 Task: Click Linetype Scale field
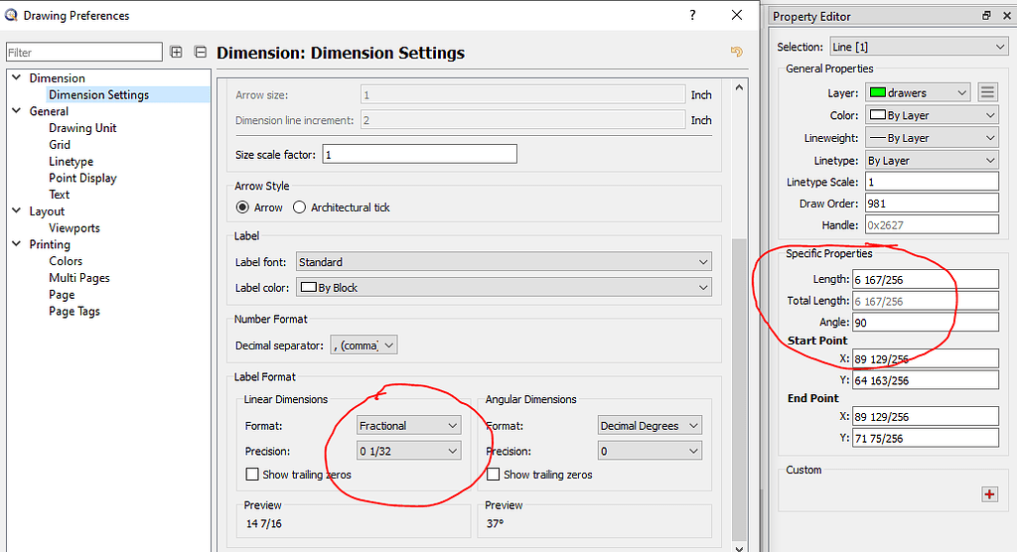(x=932, y=182)
